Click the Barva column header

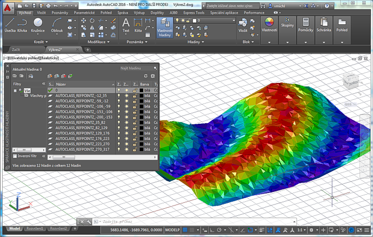coord(146,84)
